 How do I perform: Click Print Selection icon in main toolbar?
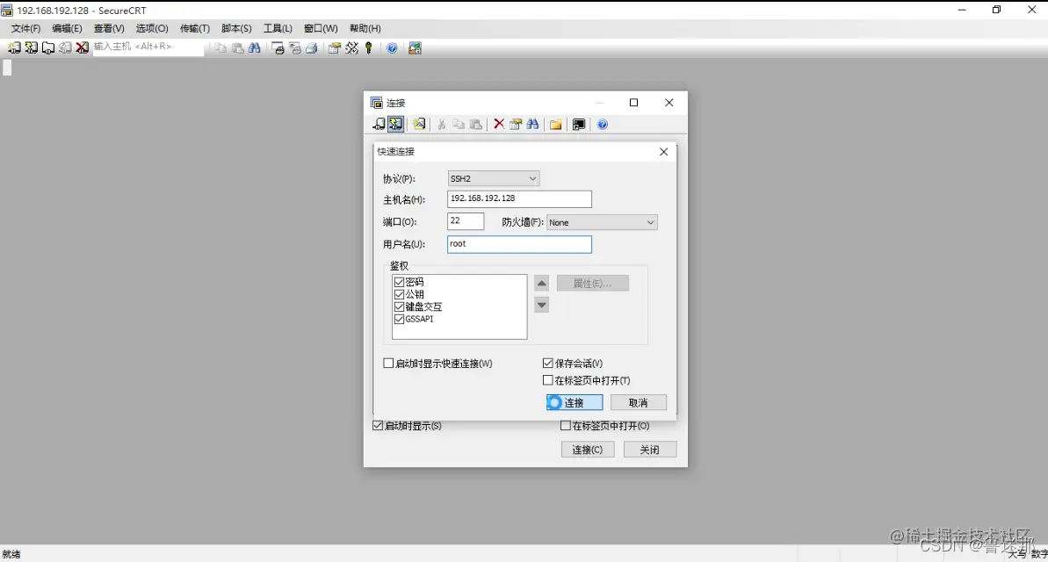point(295,48)
